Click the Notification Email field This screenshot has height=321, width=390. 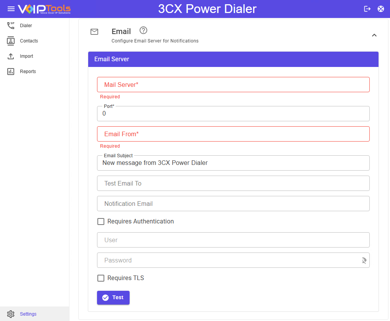click(233, 204)
